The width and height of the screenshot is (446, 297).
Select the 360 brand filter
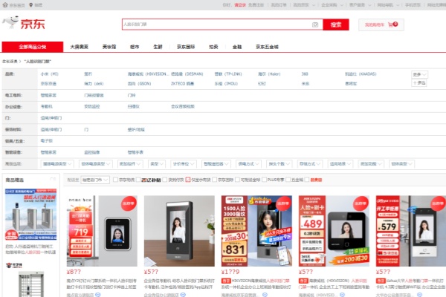pos(305,74)
